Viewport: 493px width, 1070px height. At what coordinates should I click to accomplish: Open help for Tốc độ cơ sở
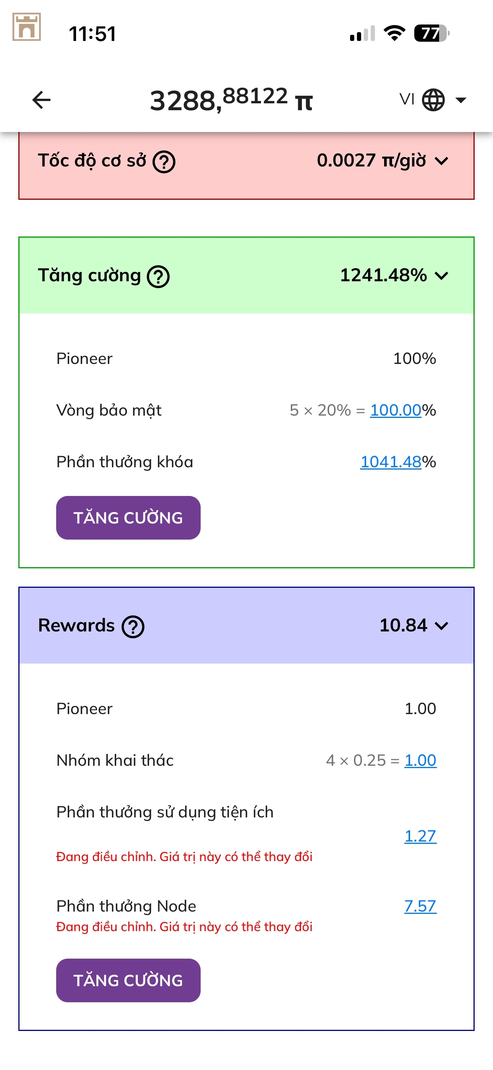(x=164, y=162)
